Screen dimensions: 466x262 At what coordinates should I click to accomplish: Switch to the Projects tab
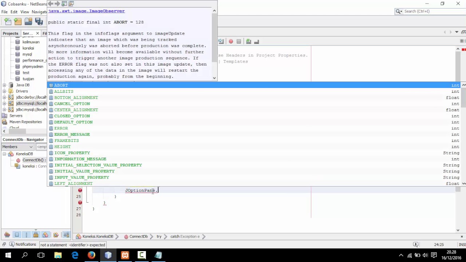click(x=11, y=33)
